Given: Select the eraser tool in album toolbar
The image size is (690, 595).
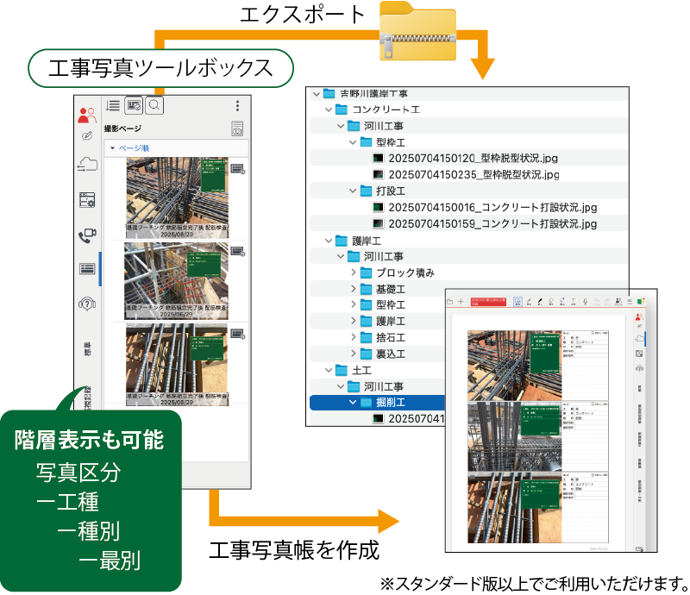Looking at the screenshot, I should pyautogui.click(x=551, y=302).
